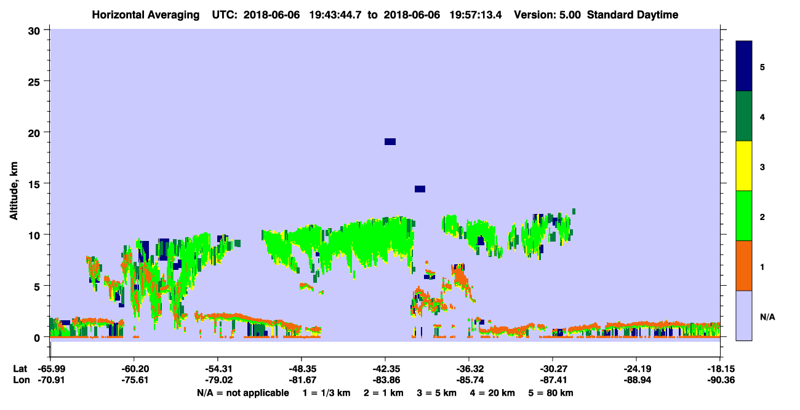The height and width of the screenshot is (410, 800).
Task: Click legend text '2 = 1 km'
Action: [x=384, y=393]
